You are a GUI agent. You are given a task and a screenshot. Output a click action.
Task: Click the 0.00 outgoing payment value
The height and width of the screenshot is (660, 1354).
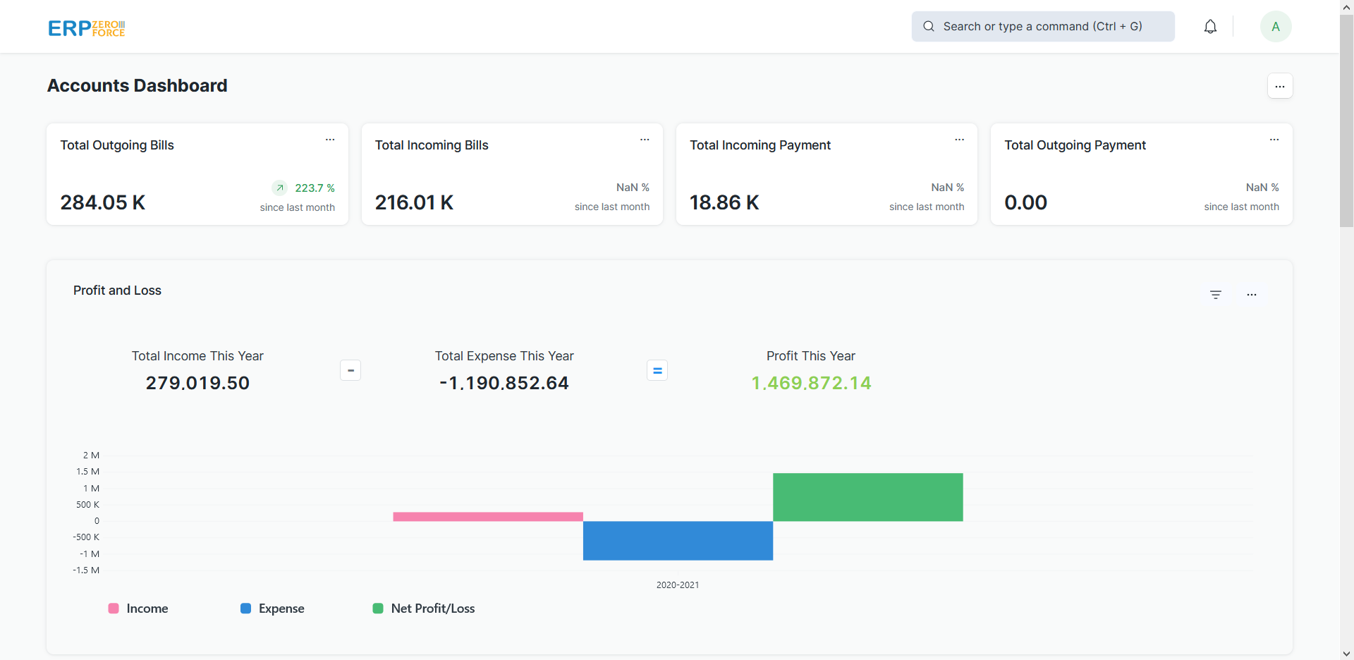pos(1026,202)
